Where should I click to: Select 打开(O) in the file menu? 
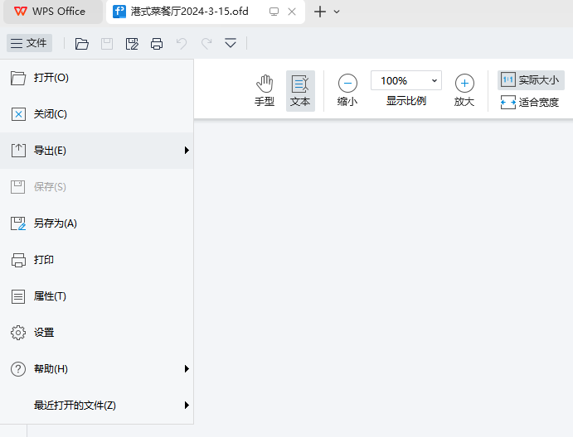tap(96, 78)
